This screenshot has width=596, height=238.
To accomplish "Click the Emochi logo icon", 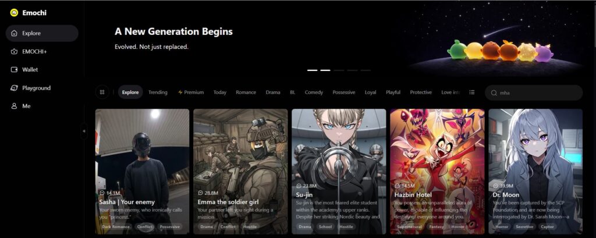I will [x=14, y=13].
